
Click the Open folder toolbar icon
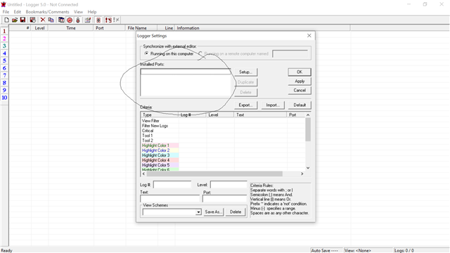(15, 20)
